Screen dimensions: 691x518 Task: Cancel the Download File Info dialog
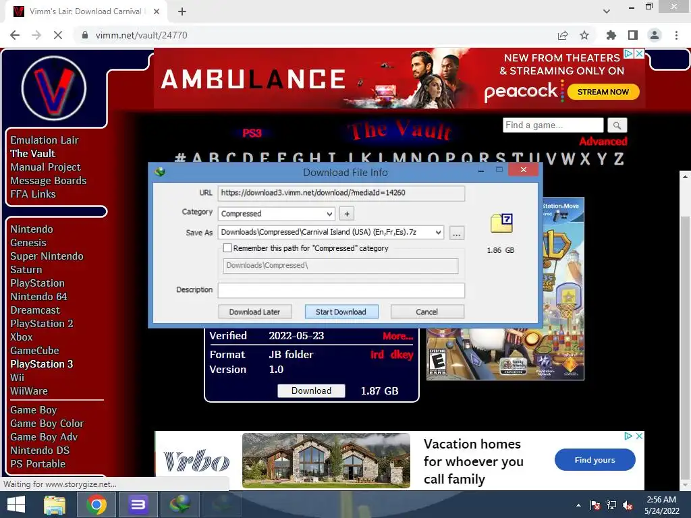(x=427, y=312)
